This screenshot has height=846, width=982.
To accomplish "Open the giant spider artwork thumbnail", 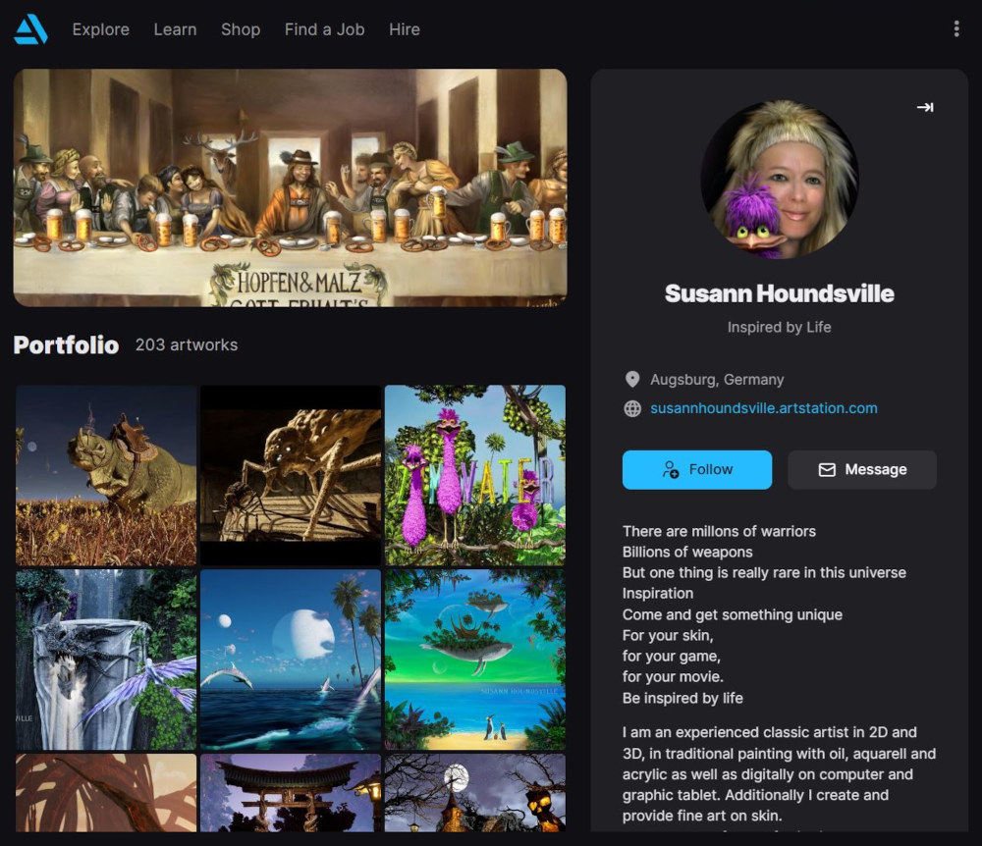I will [x=291, y=476].
